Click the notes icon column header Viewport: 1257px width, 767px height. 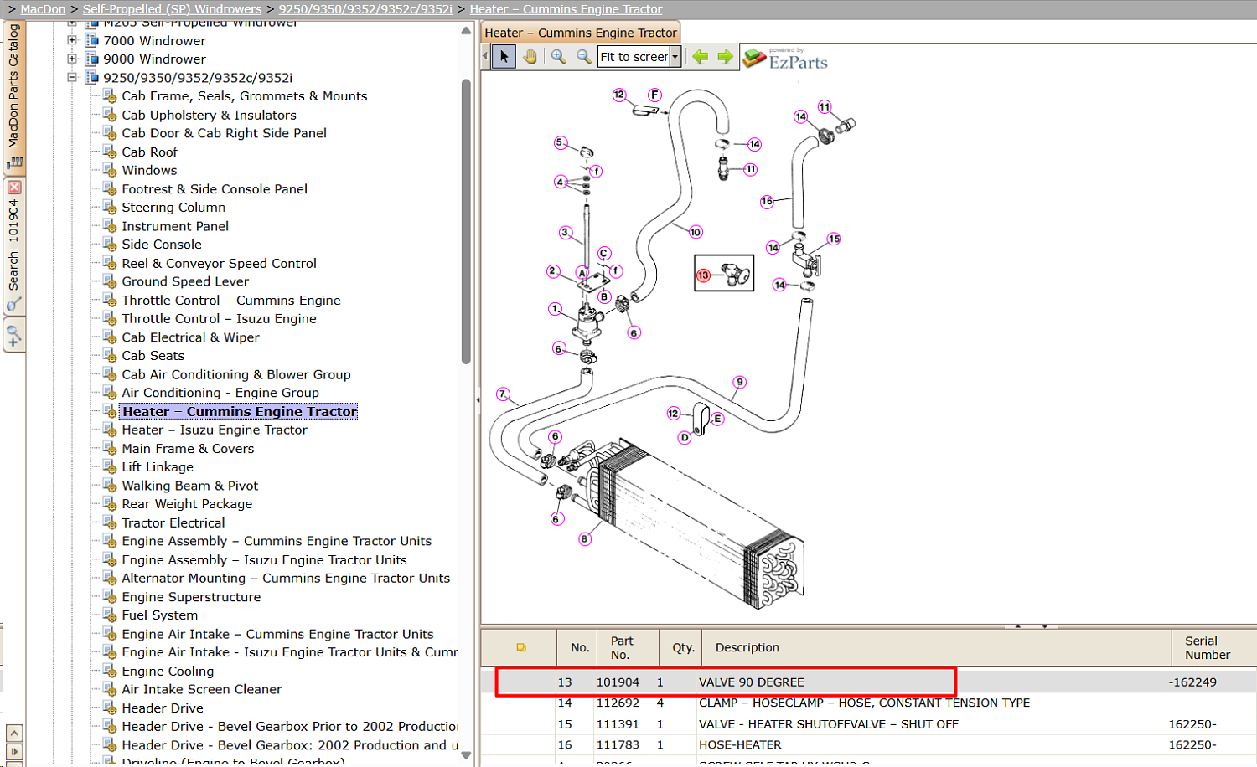click(x=520, y=647)
